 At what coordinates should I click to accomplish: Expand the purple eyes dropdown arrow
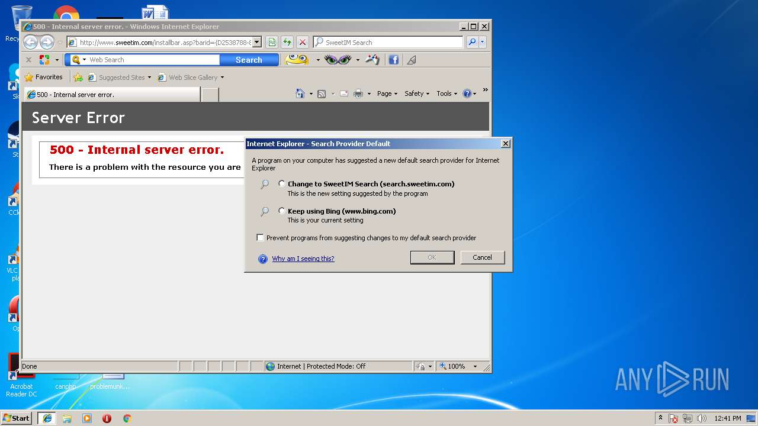[x=358, y=60]
